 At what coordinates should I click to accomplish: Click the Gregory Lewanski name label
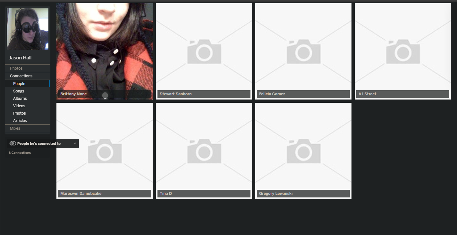click(276, 194)
